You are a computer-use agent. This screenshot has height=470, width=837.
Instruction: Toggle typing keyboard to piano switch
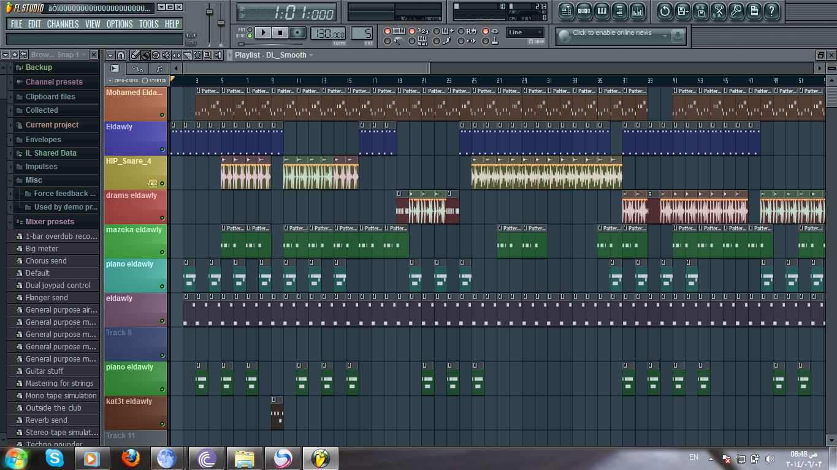pyautogui.click(x=388, y=31)
